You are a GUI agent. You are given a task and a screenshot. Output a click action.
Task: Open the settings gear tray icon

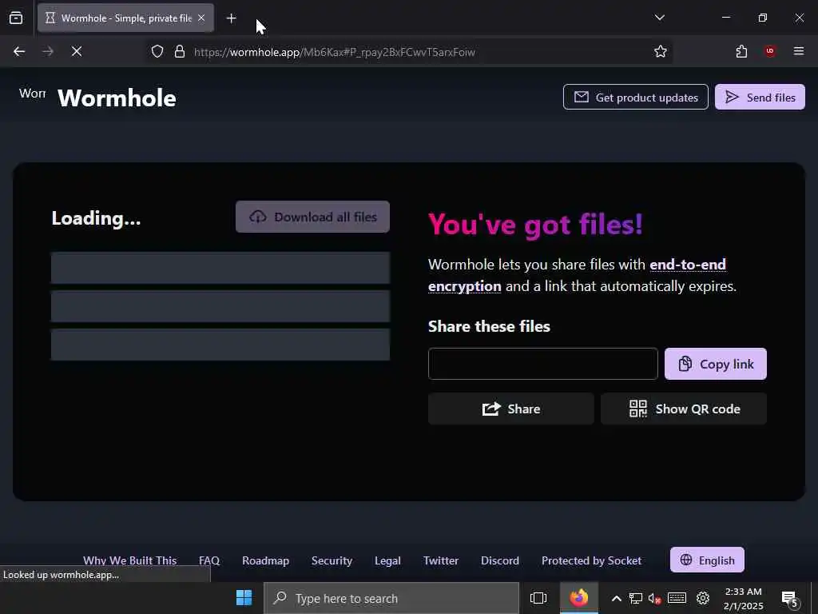[x=703, y=598]
